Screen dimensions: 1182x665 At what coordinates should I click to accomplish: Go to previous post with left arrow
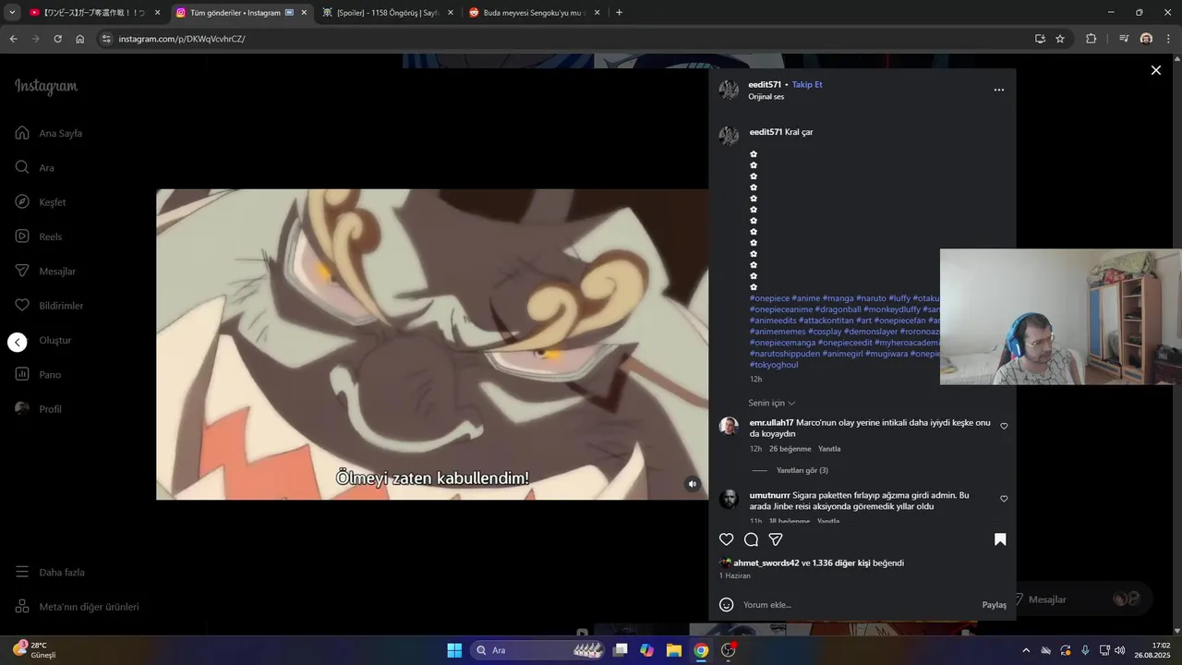tap(18, 343)
